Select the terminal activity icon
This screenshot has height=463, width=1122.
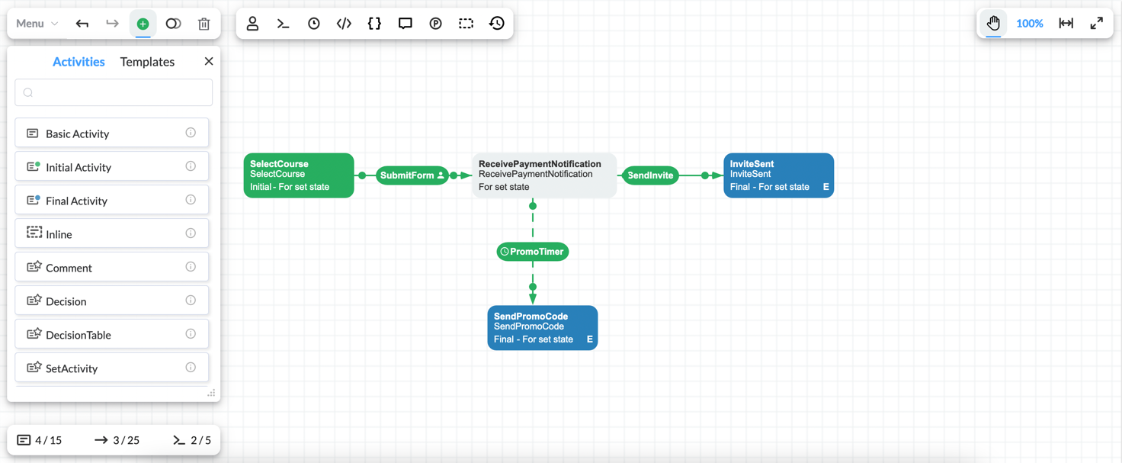click(283, 23)
